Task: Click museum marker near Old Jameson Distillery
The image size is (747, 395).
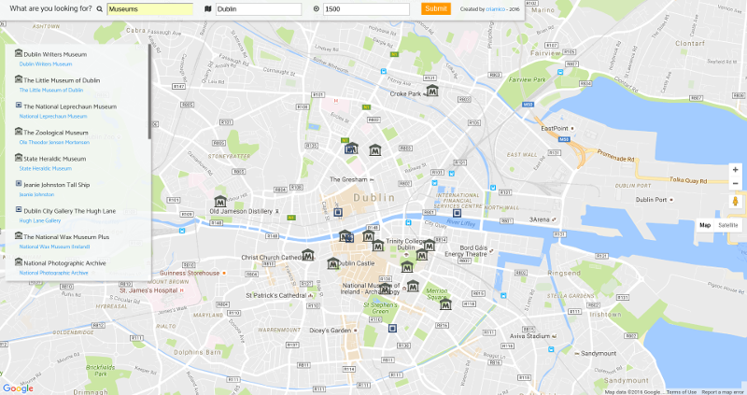Action: pyautogui.click(x=220, y=202)
